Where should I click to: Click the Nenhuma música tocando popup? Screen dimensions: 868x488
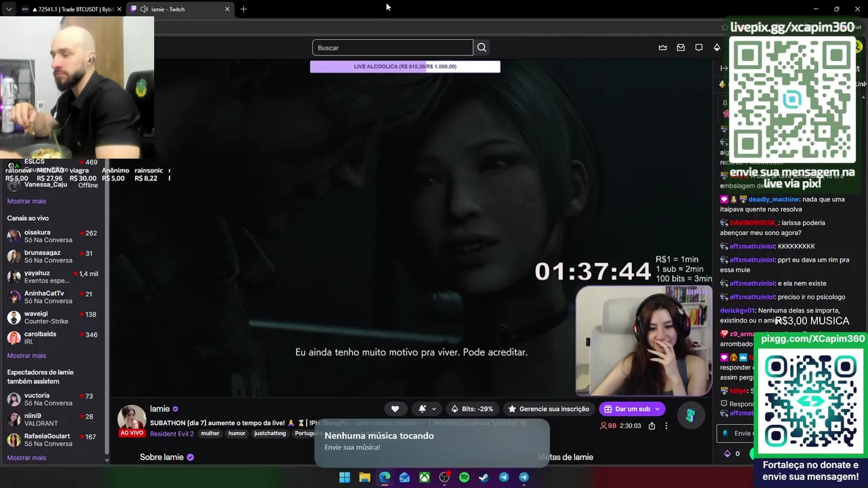[x=431, y=442]
